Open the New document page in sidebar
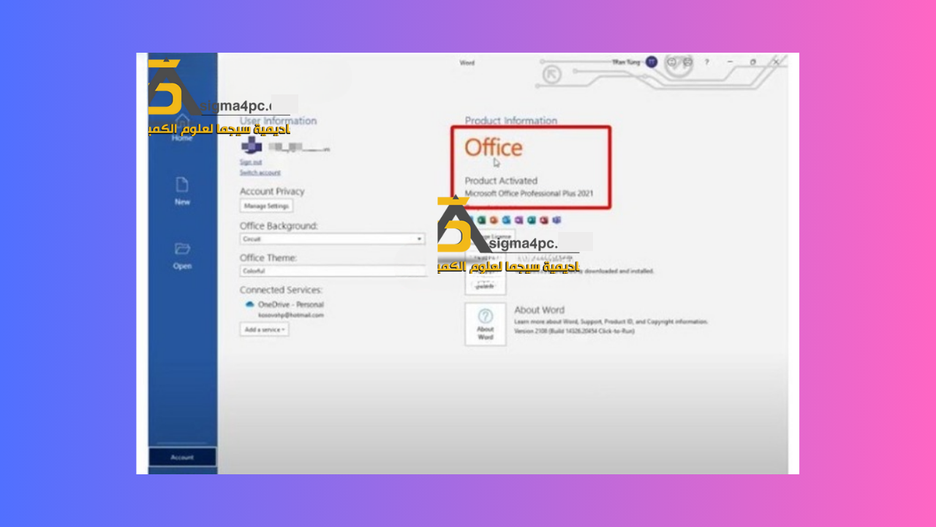Screen dimensions: 936x527 [x=182, y=191]
